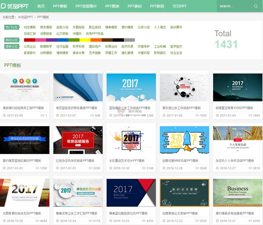Image resolution: width=263 pixels, height=225 pixels.
Task: Open the green Business PowerPoint thumbnail
Action: pos(238,193)
